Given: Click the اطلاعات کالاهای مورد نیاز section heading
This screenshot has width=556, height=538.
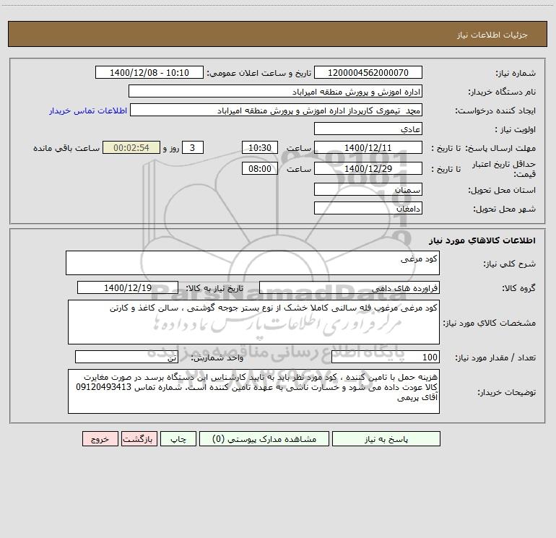Looking at the screenshot, I should pos(482,240).
